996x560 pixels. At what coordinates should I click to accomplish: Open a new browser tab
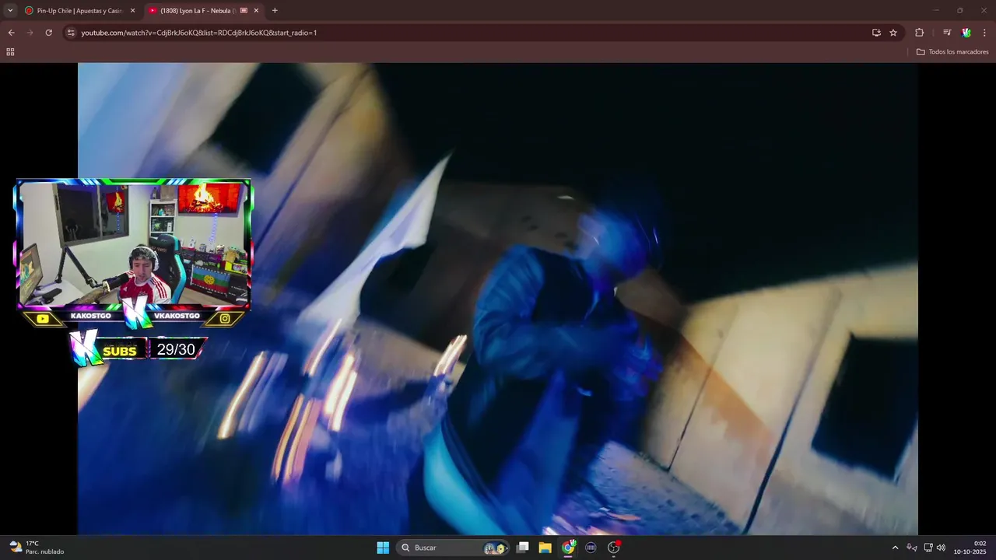275,11
